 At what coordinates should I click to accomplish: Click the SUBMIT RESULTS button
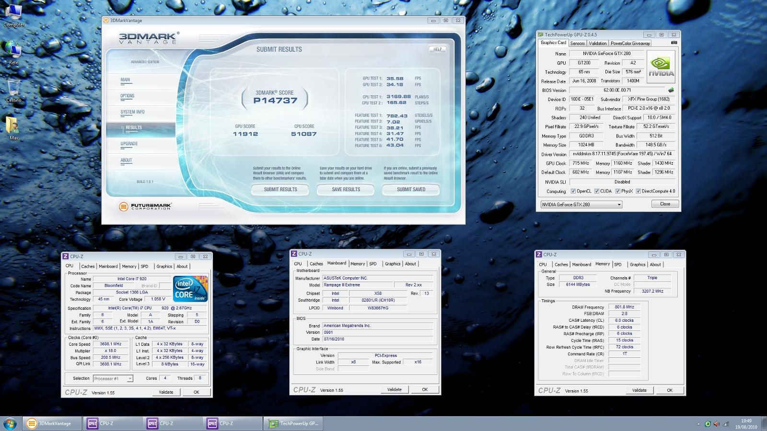pyautogui.click(x=280, y=190)
